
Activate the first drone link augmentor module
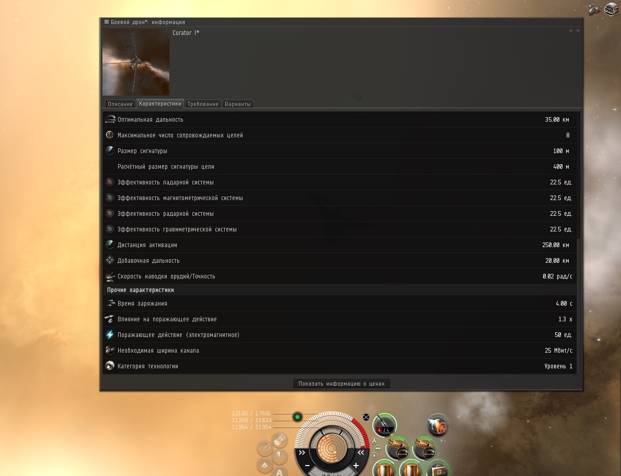click(x=397, y=448)
